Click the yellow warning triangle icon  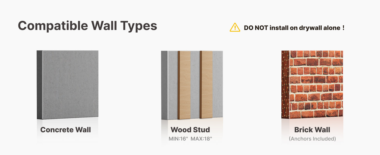pyautogui.click(x=235, y=27)
